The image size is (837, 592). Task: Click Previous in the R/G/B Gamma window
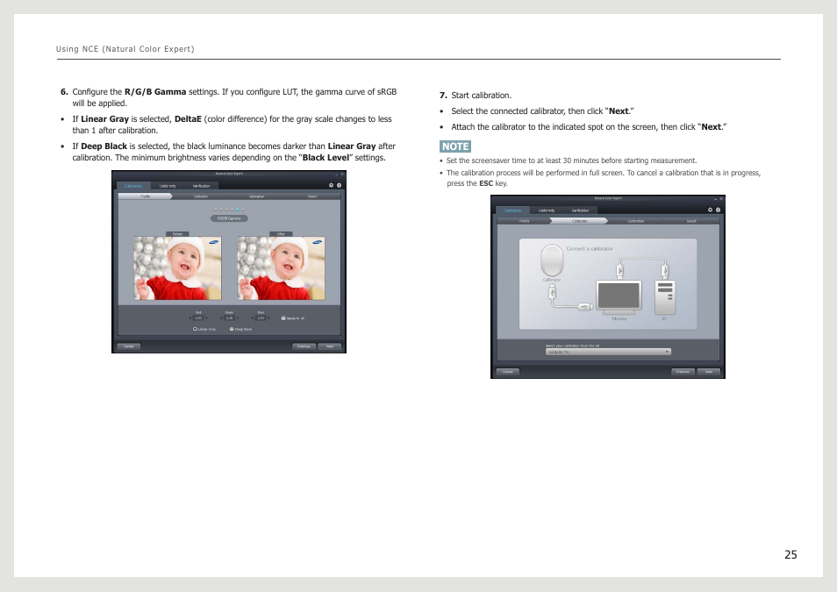pyautogui.click(x=304, y=346)
